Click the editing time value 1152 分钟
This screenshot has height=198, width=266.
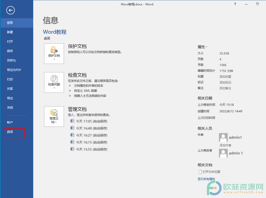coord(226,71)
